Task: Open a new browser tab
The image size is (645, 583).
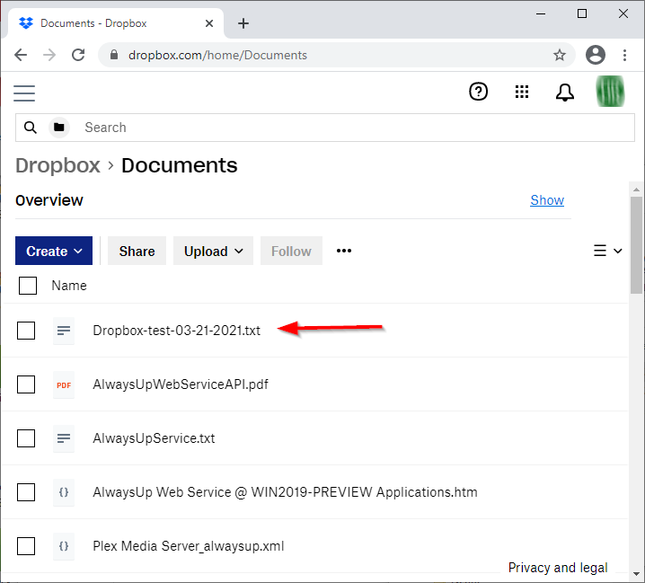Action: click(x=243, y=23)
